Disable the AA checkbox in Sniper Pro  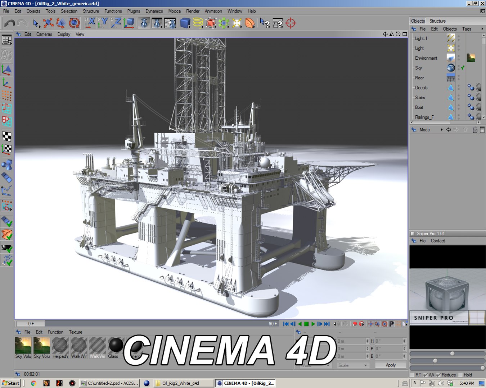[426, 375]
